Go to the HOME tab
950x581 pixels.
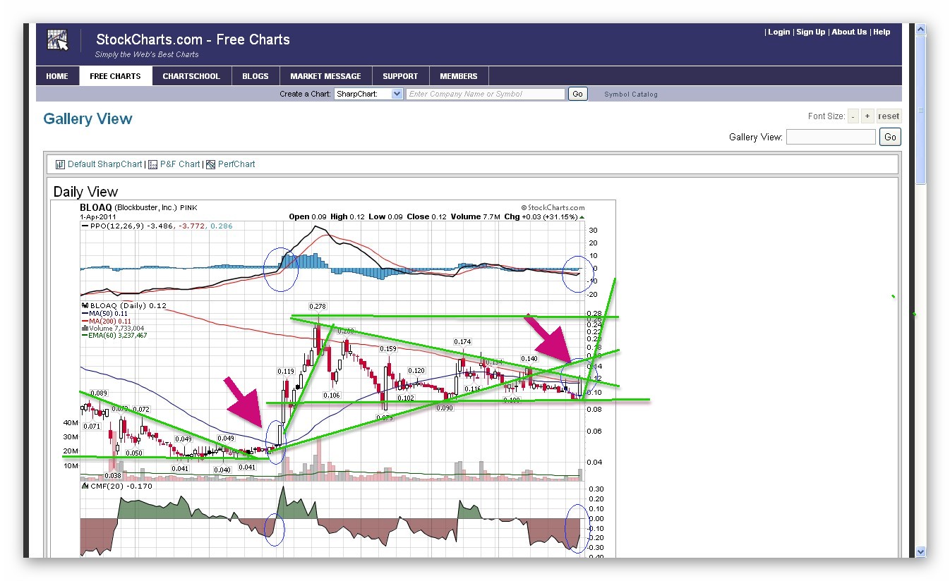tap(57, 76)
